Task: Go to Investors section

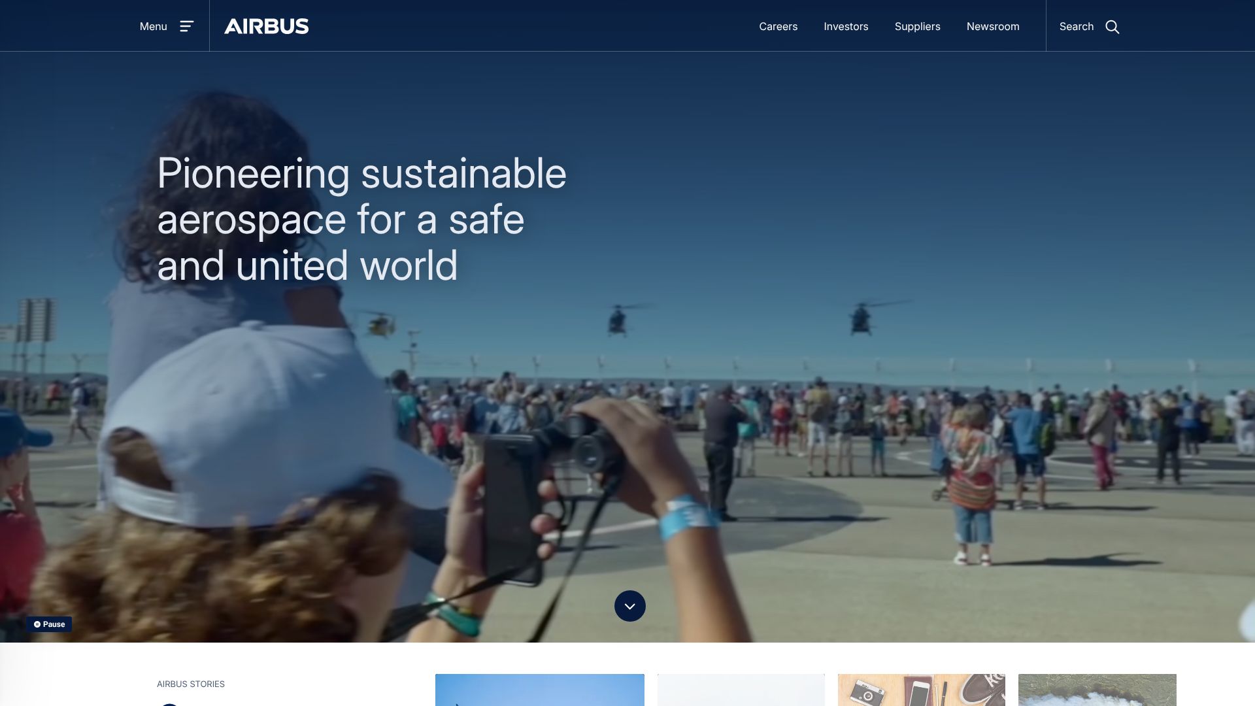Action: (x=846, y=26)
